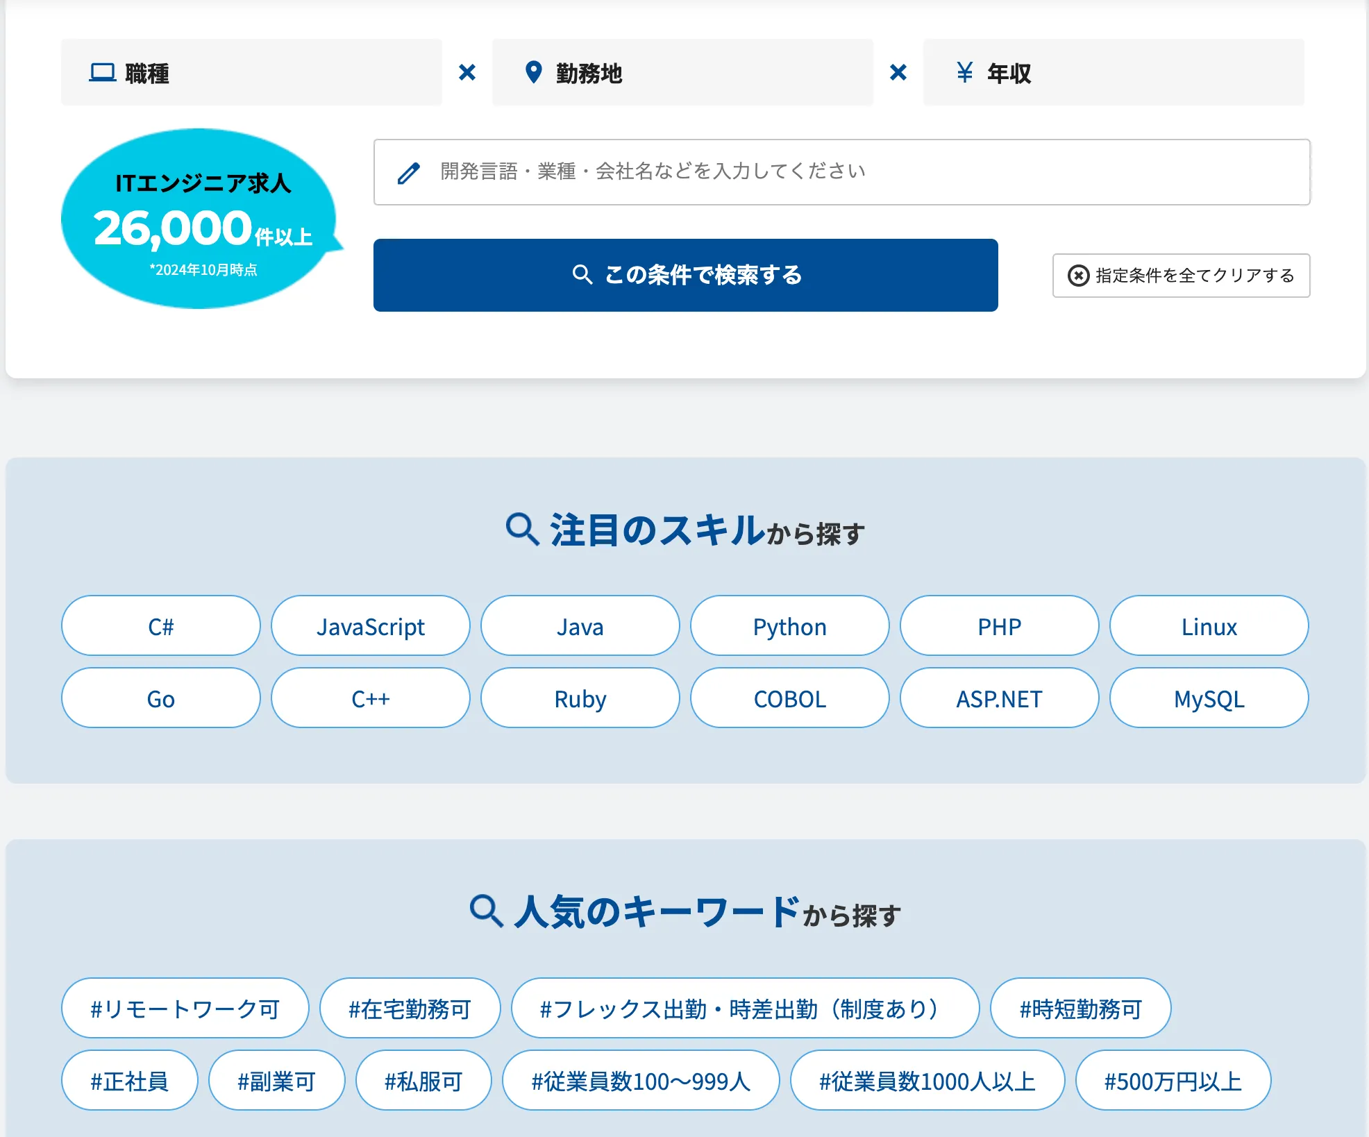
Task: Click the #在宅勤務可 keyword tag
Action: click(x=410, y=1009)
